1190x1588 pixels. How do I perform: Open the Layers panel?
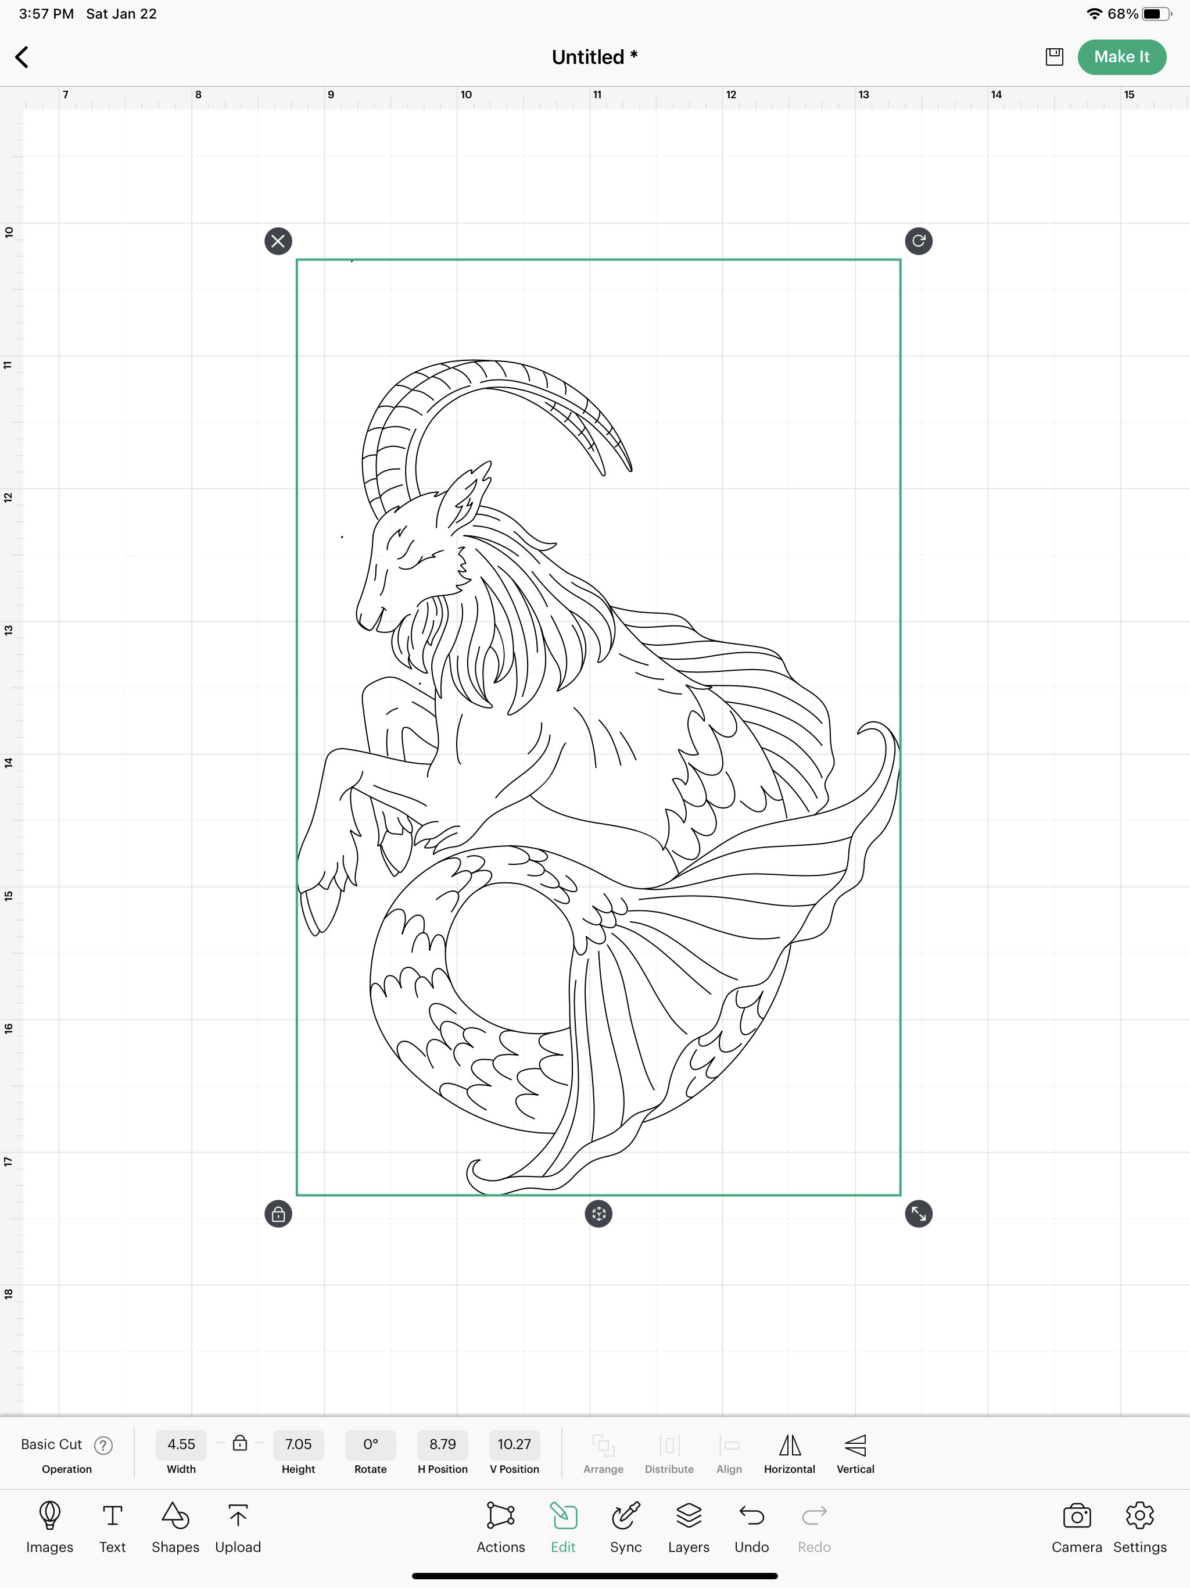pos(689,1515)
